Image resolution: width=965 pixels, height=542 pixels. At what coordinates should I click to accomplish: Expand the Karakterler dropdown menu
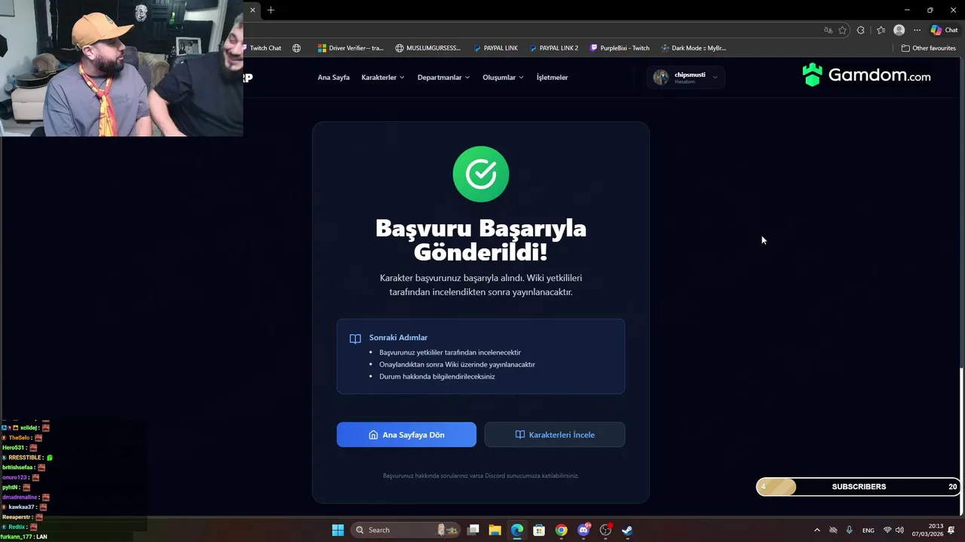[383, 78]
